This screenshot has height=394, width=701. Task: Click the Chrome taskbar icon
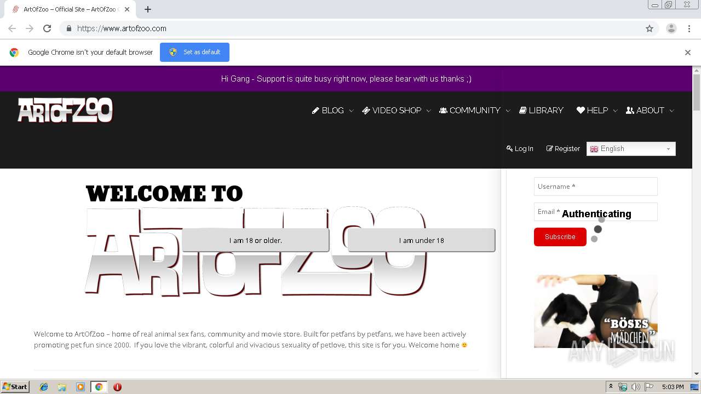click(99, 387)
